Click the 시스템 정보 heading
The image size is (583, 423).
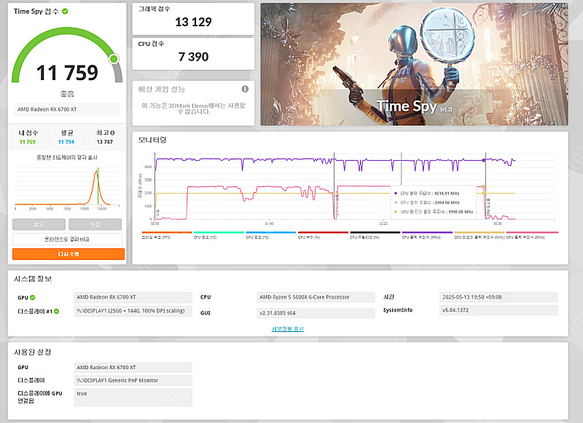click(33, 279)
